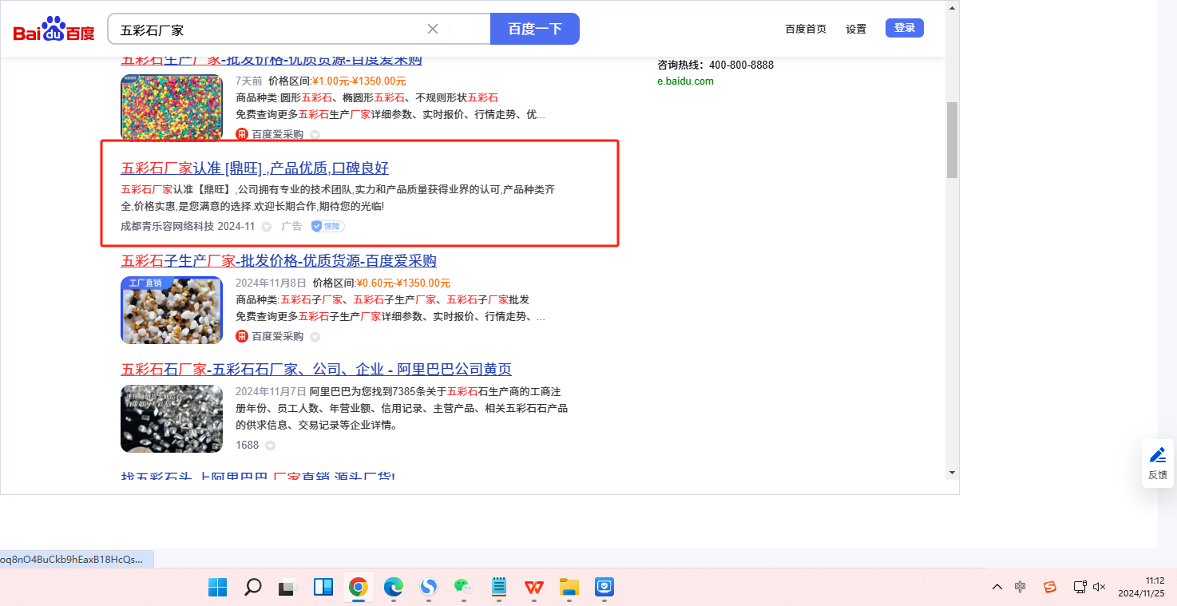This screenshot has width=1177, height=606.
Task: Click the 保障 guarantee badge
Action: 328,226
